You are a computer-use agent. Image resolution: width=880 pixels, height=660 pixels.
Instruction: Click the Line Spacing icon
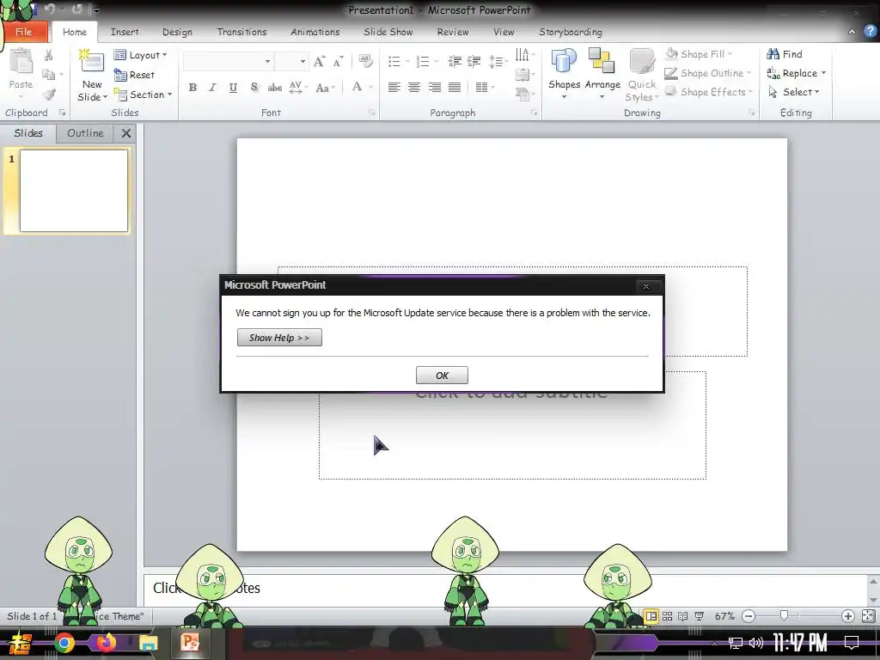pos(497,61)
